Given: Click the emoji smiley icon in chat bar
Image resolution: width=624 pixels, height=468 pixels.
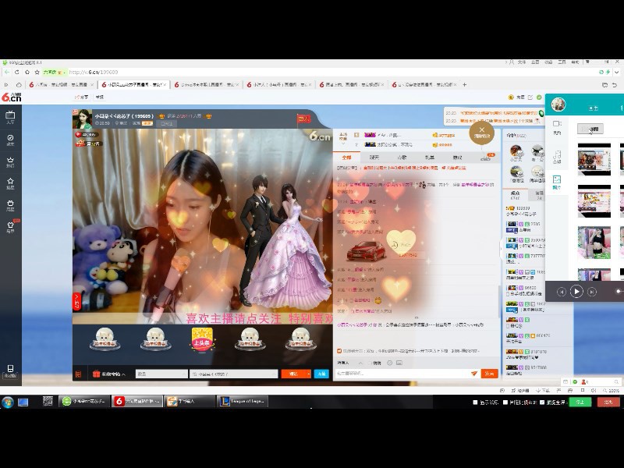Looking at the screenshot, I should pos(389,363).
